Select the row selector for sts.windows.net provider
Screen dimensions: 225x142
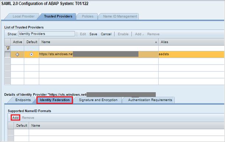(8, 55)
